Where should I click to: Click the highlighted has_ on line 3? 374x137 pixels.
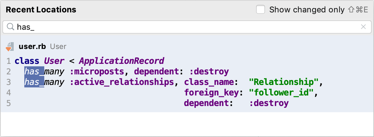coord(34,82)
